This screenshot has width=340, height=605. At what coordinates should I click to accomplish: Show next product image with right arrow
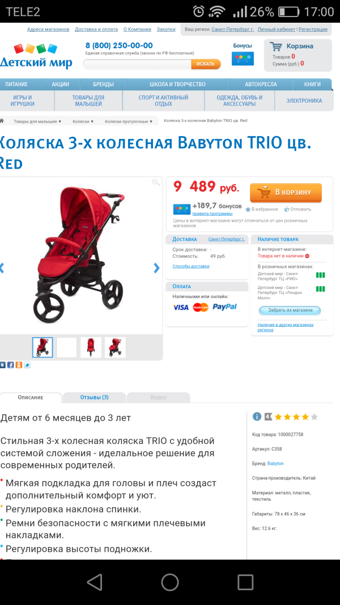(x=156, y=268)
